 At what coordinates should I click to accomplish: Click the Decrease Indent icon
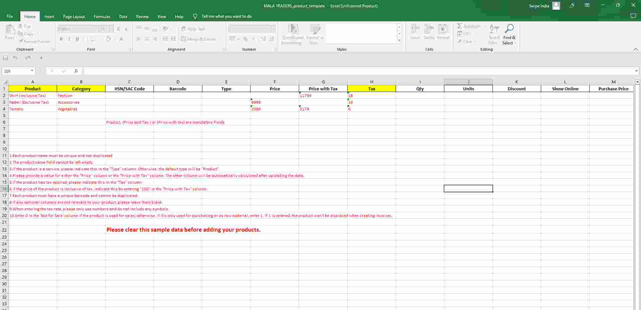165,39
